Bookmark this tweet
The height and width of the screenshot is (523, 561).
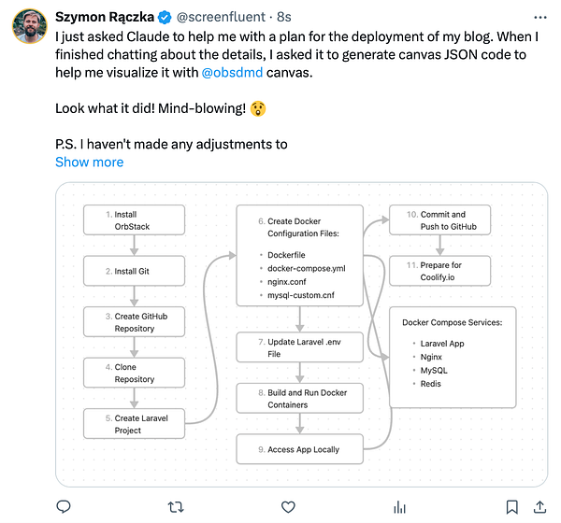coord(512,507)
